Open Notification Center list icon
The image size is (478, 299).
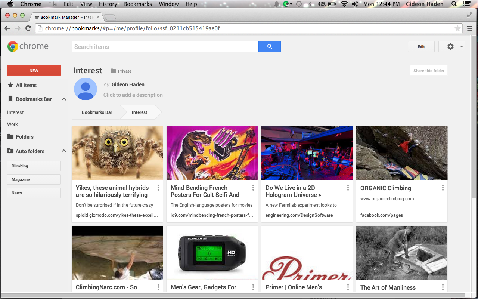click(x=466, y=4)
